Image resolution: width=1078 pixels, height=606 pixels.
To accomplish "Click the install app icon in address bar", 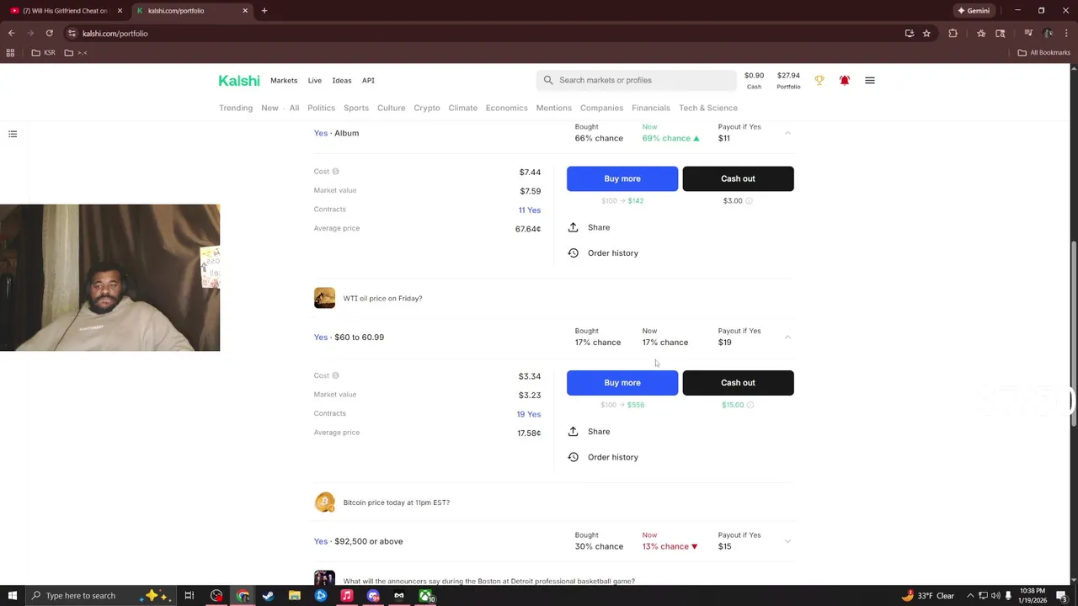I will coord(910,34).
